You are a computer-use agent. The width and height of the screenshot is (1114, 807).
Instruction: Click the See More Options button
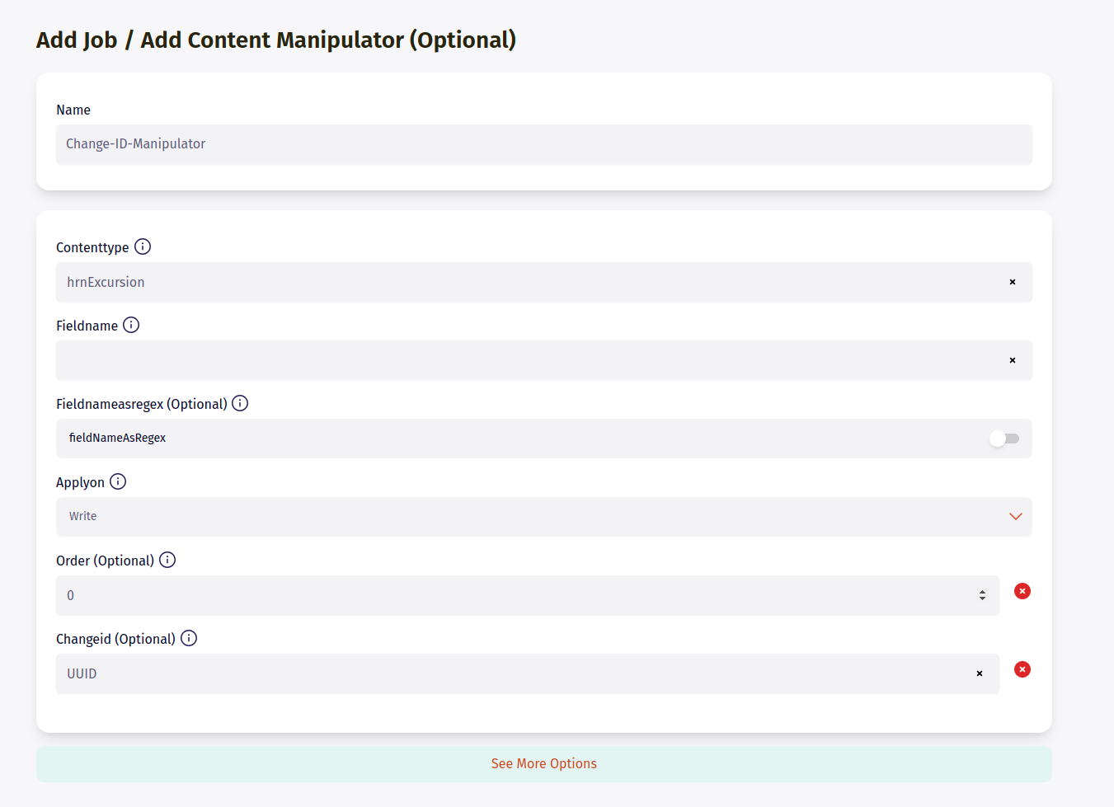pos(543,763)
